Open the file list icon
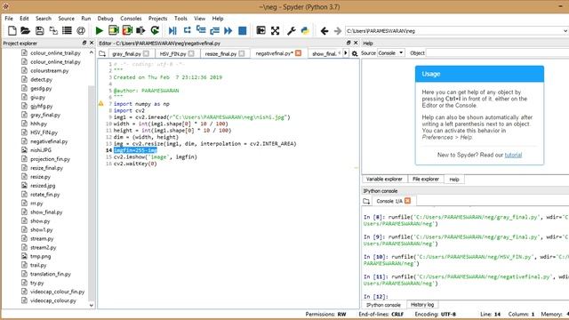The image size is (569, 320). click(67, 31)
